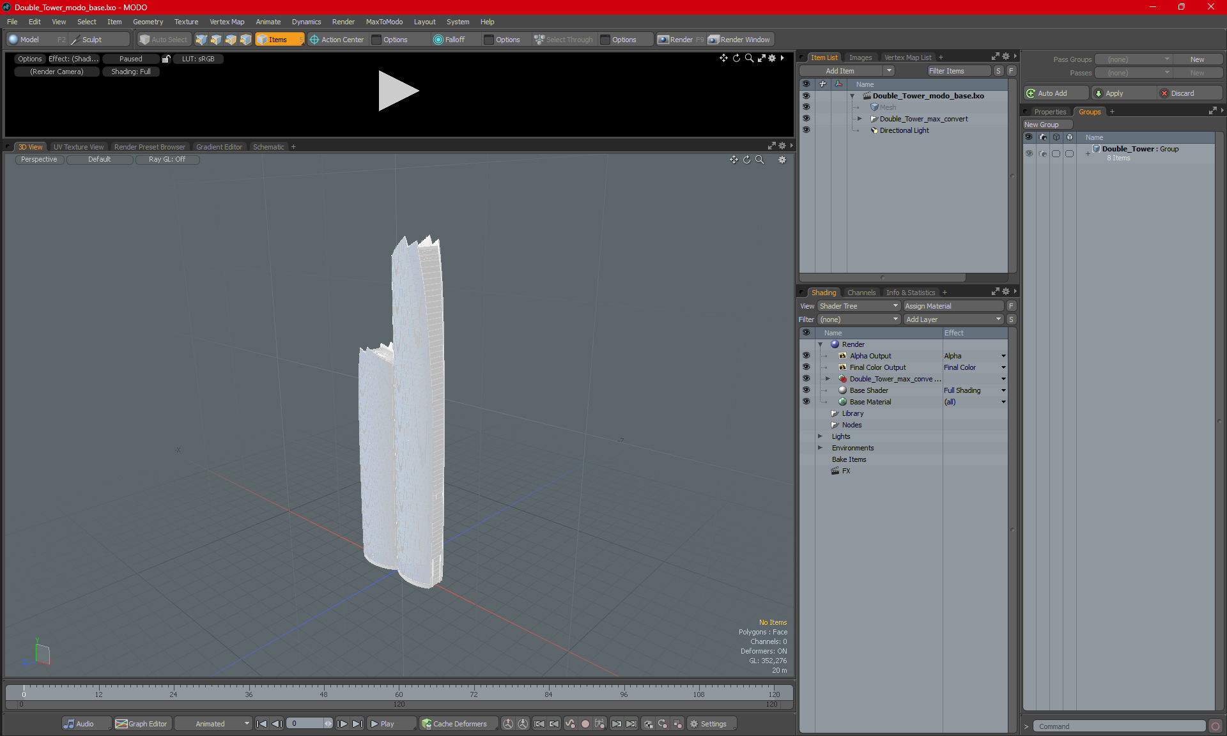Select the Filter dropdown in shader tree
Image resolution: width=1227 pixels, height=736 pixels.
pyautogui.click(x=854, y=319)
